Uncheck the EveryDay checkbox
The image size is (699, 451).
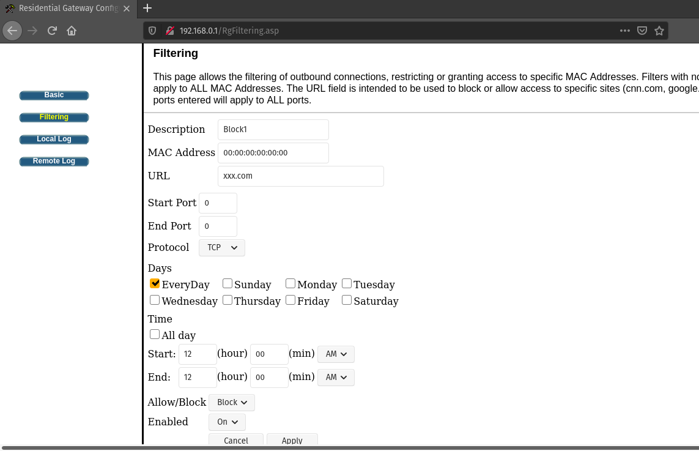pos(155,284)
